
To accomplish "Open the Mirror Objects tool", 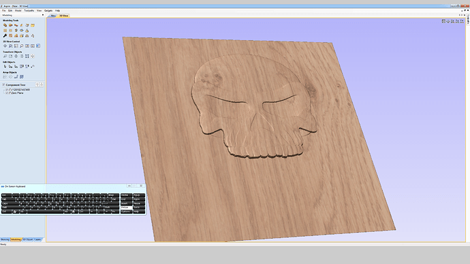I will (22, 56).
